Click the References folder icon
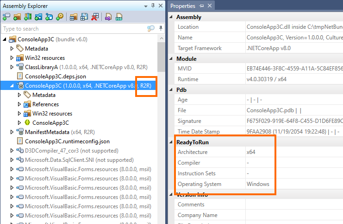Viewport: 343px width, 224px height. pyautogui.click(x=27, y=104)
